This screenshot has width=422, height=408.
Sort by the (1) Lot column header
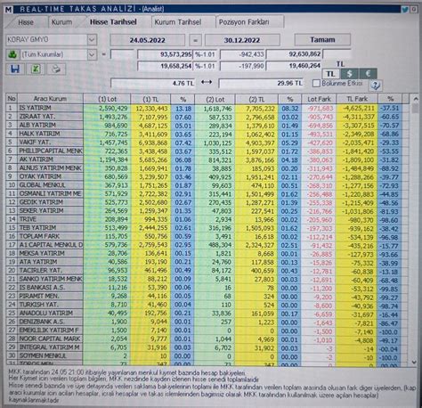107,99
